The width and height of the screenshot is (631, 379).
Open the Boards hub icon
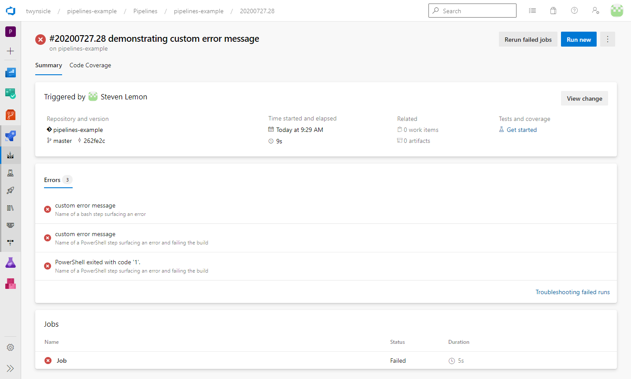pyautogui.click(x=11, y=93)
